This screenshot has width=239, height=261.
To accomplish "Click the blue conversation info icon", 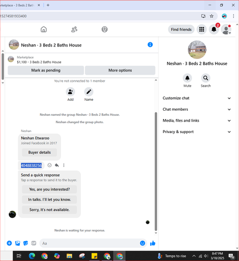I will click(x=150, y=45).
